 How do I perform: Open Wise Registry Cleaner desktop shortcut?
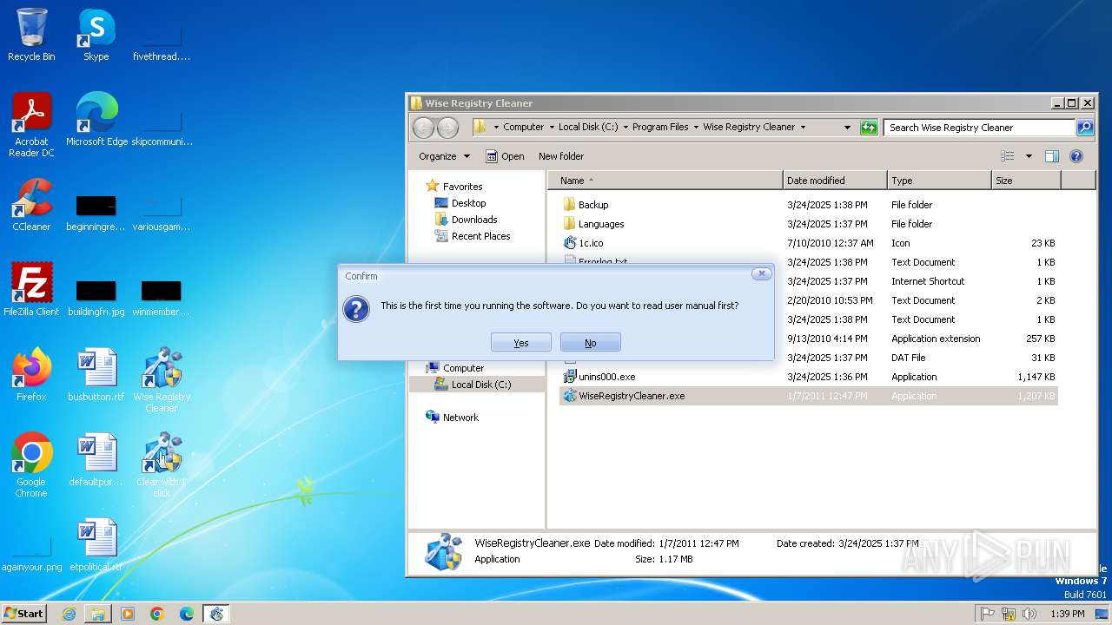pyautogui.click(x=162, y=379)
